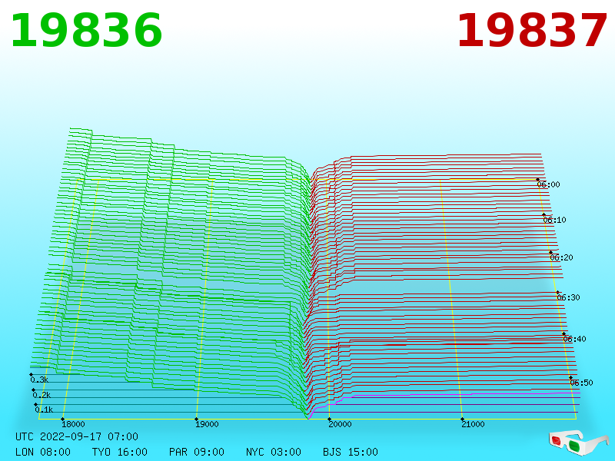Click the green number 19836
Screen dimensions: 615x461
tap(86, 31)
